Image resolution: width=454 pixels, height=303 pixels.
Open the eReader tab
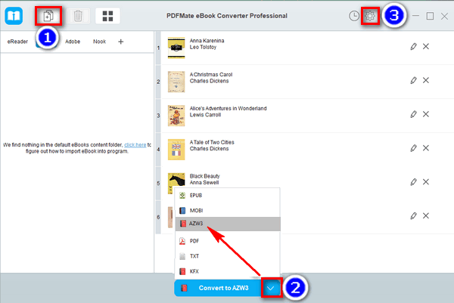[x=17, y=42]
